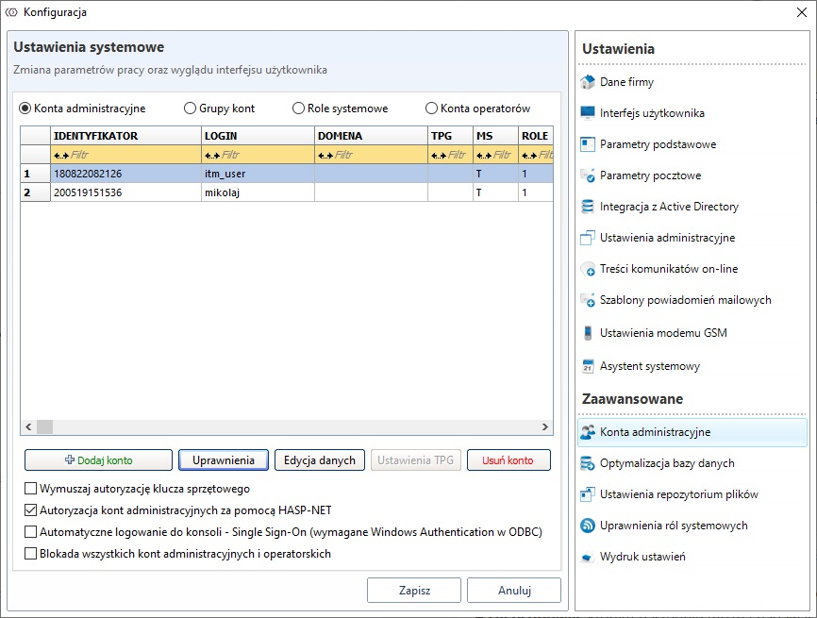Viewport: 817px width, 618px height.
Task: Click the Konta administracyjne users icon
Action: pos(587,432)
